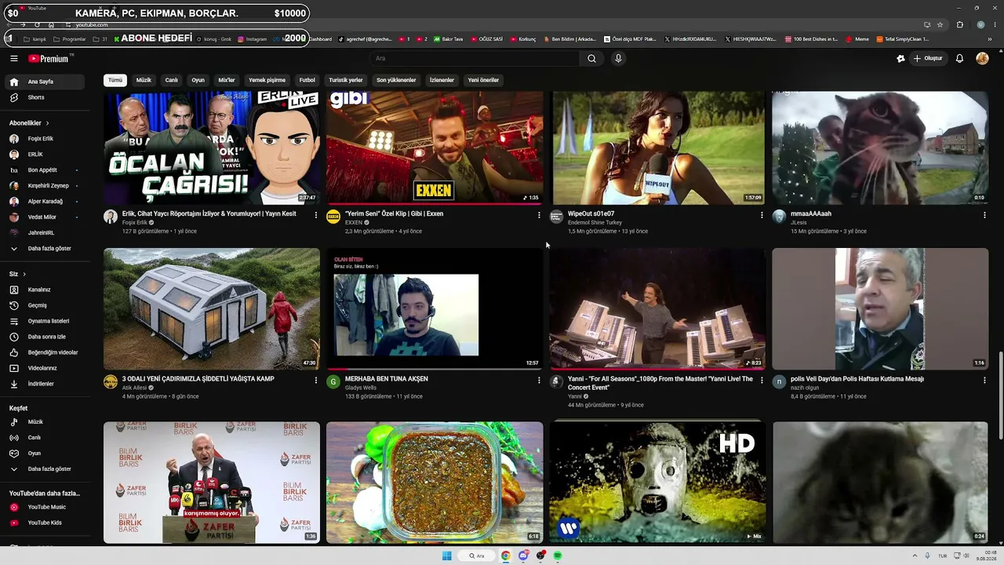The image size is (1004, 565).
Task: Select the Futbol filter chip
Action: click(307, 80)
